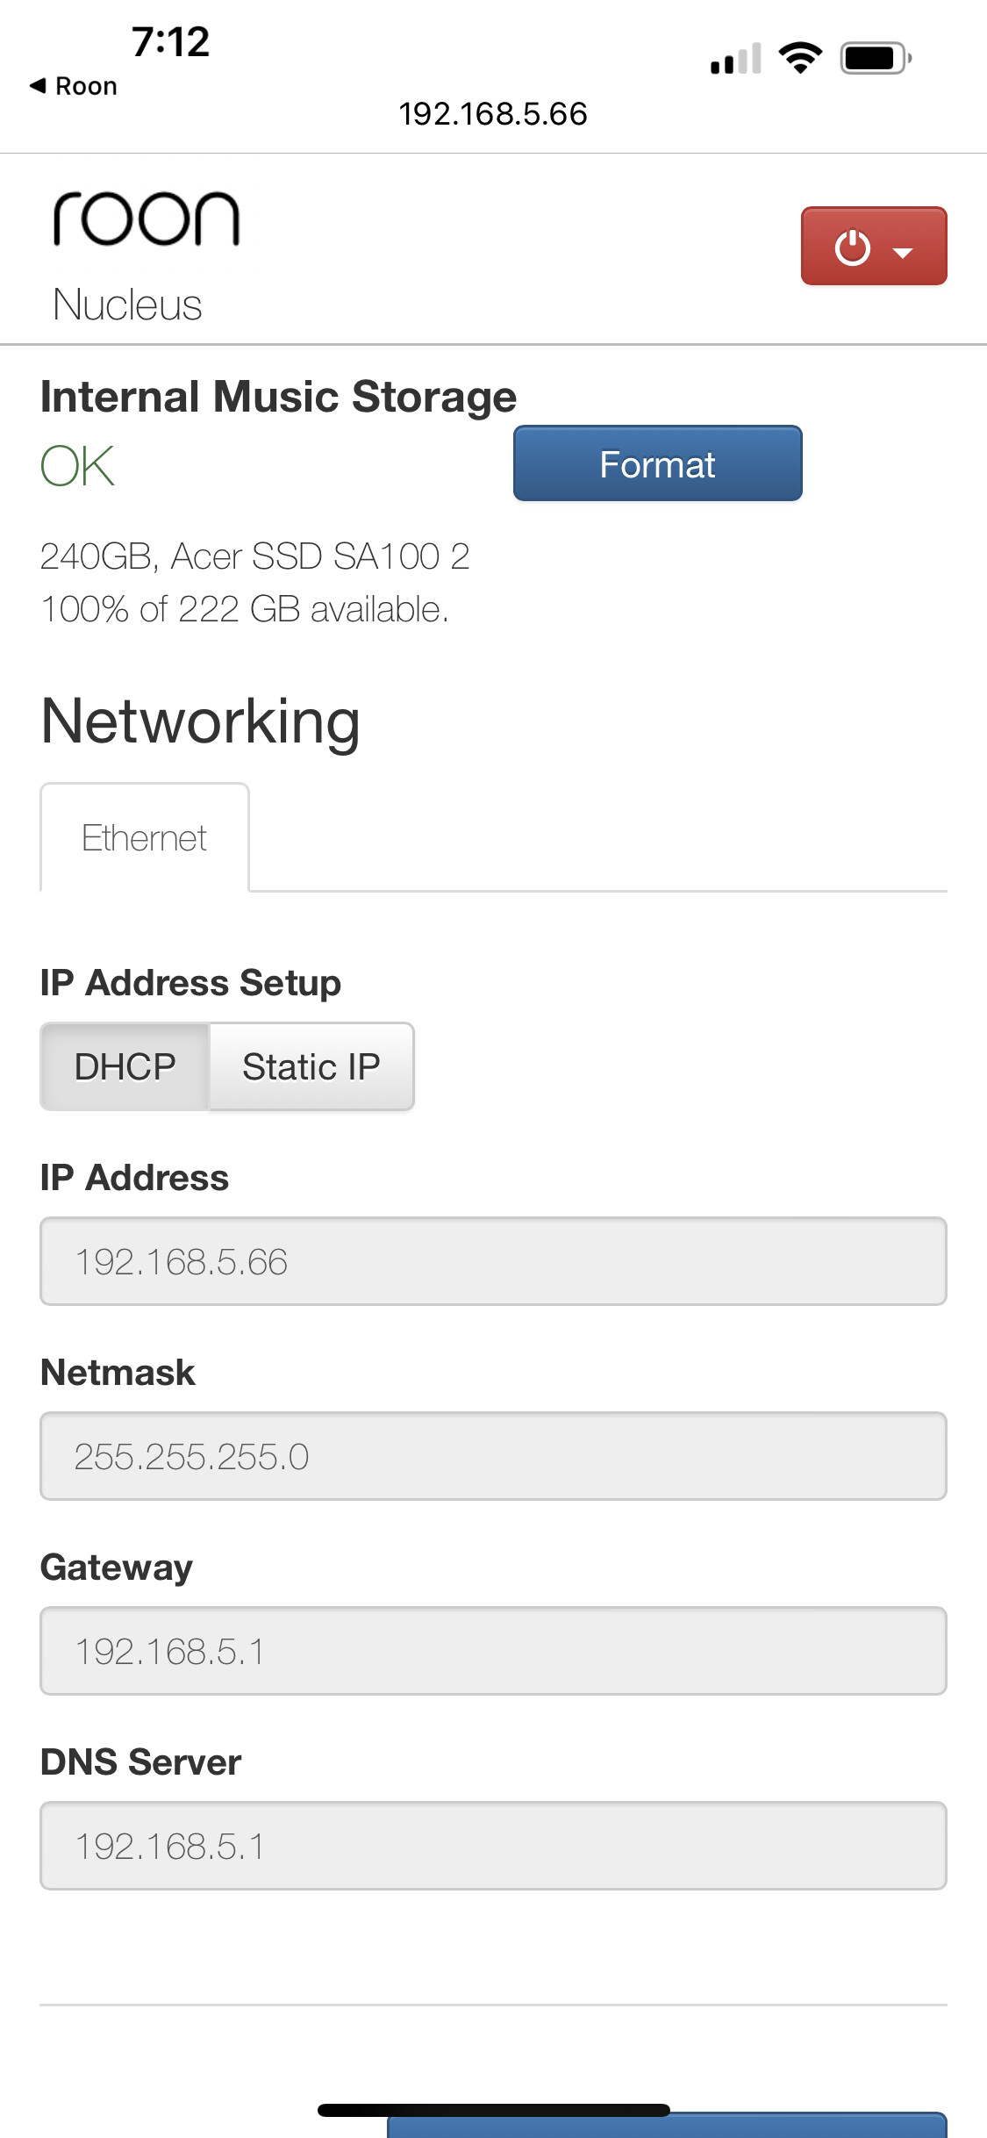Tap the address bar showing 192.168.5.66
The width and height of the screenshot is (987, 2138).
(x=493, y=112)
